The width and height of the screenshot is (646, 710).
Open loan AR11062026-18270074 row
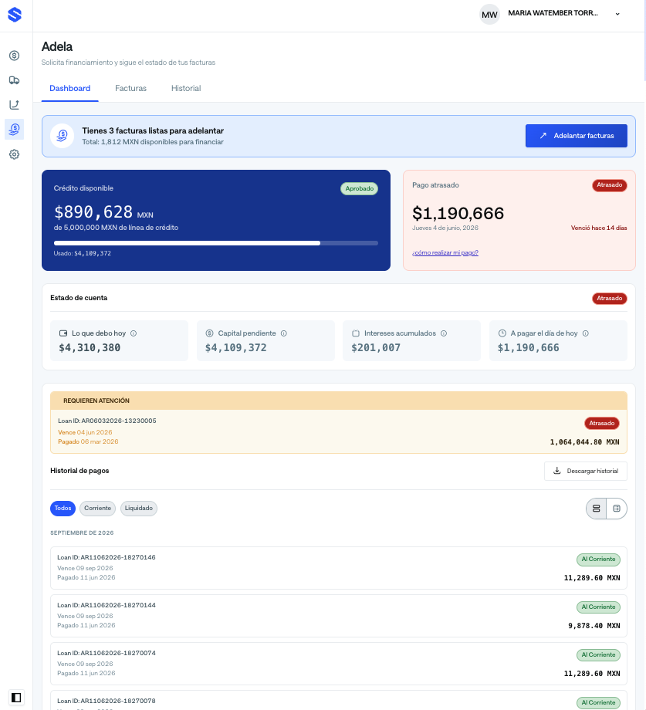[339, 664]
